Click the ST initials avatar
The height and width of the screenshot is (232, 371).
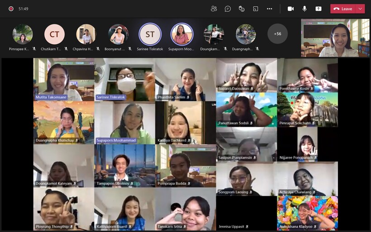coord(150,34)
